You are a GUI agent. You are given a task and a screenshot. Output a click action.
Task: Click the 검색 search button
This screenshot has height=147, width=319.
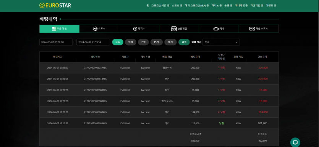click(x=184, y=42)
